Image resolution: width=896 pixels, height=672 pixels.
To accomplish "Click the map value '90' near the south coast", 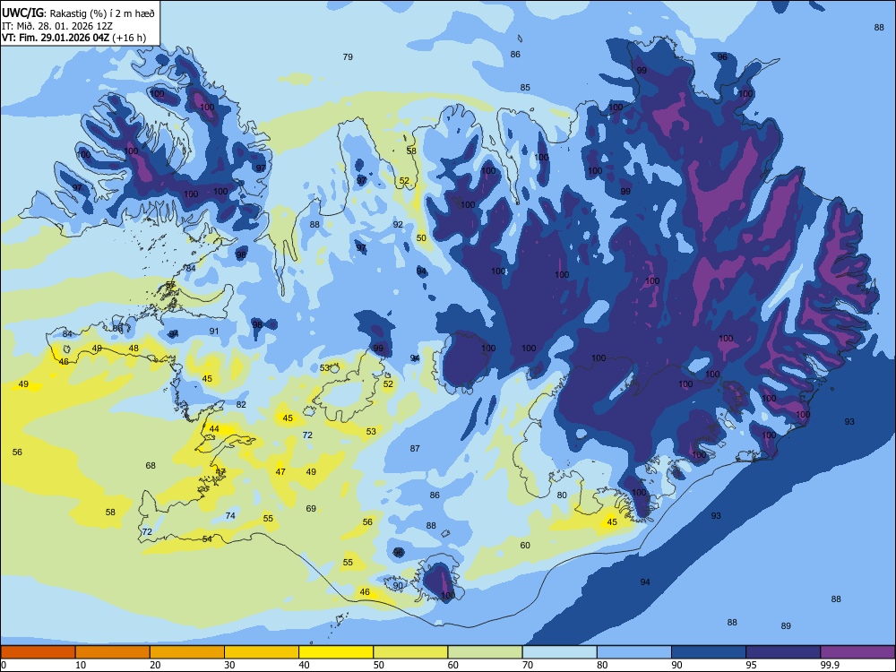I will point(398,586).
